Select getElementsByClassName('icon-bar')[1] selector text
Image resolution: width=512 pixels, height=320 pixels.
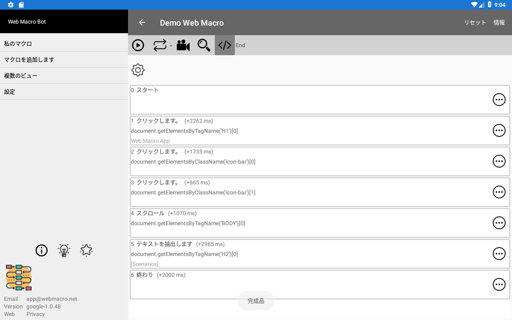(x=193, y=192)
